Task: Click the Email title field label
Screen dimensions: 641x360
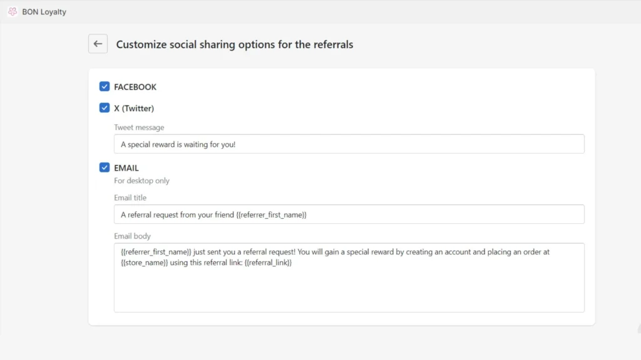Action: tap(130, 197)
